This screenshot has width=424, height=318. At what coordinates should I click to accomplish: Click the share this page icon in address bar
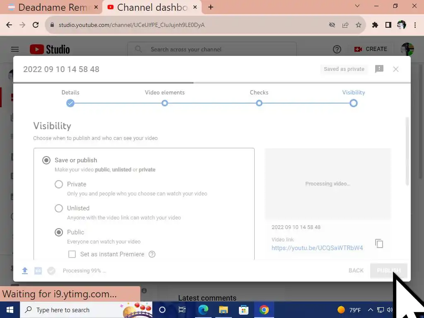point(345,25)
